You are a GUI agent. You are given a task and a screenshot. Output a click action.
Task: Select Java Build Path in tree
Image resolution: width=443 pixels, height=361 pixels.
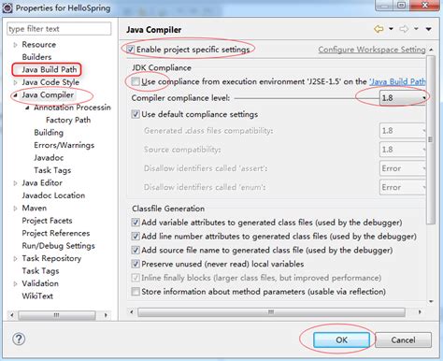49,69
